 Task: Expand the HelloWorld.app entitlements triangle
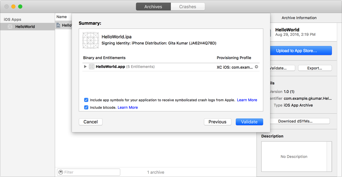[85, 67]
